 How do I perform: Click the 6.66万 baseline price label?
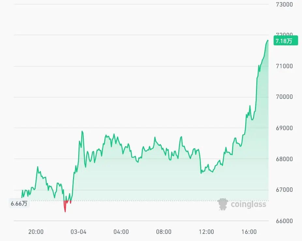pyautogui.click(x=19, y=203)
